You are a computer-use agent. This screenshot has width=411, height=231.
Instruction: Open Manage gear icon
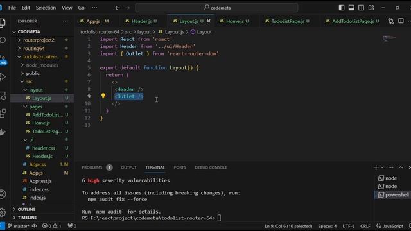tap(3, 212)
